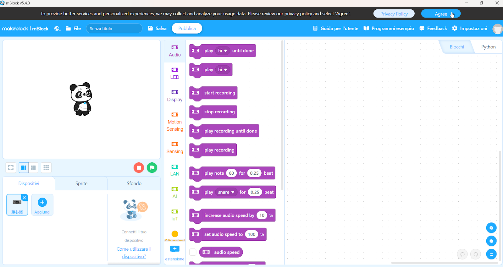Select grid layout view icon
The height and width of the screenshot is (267, 503).
(46, 168)
